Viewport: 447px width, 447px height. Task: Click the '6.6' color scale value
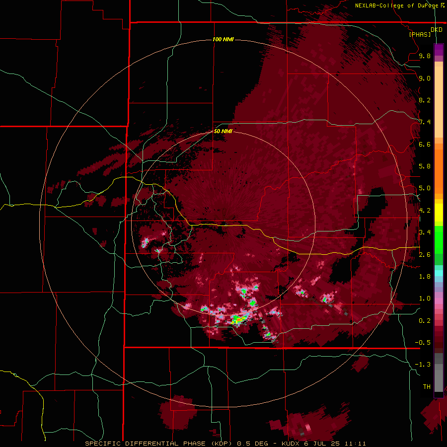425,144
